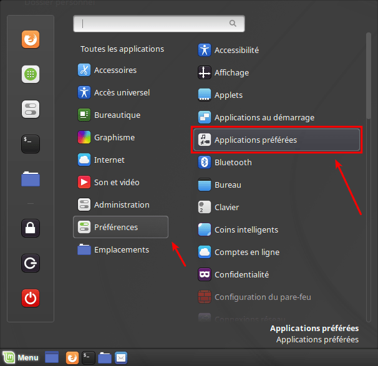Launch Accessibilité settings
The height and width of the screenshot is (366, 378).
[276, 50]
